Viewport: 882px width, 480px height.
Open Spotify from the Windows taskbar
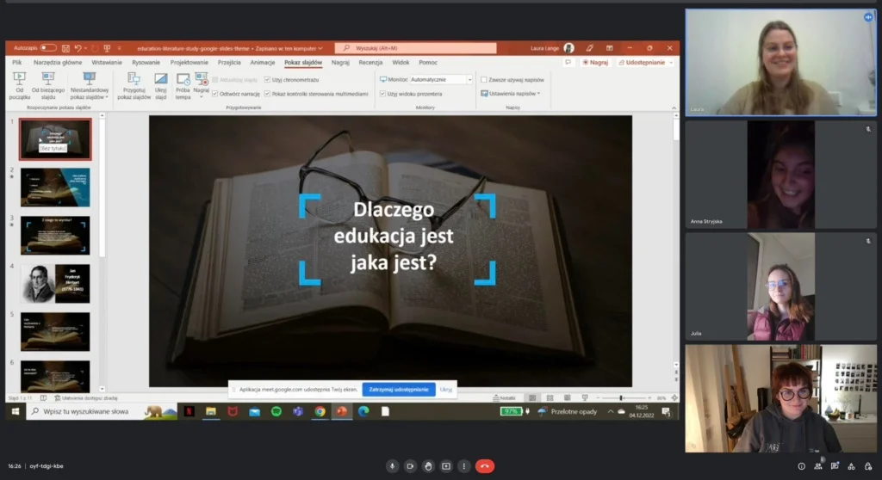276,412
